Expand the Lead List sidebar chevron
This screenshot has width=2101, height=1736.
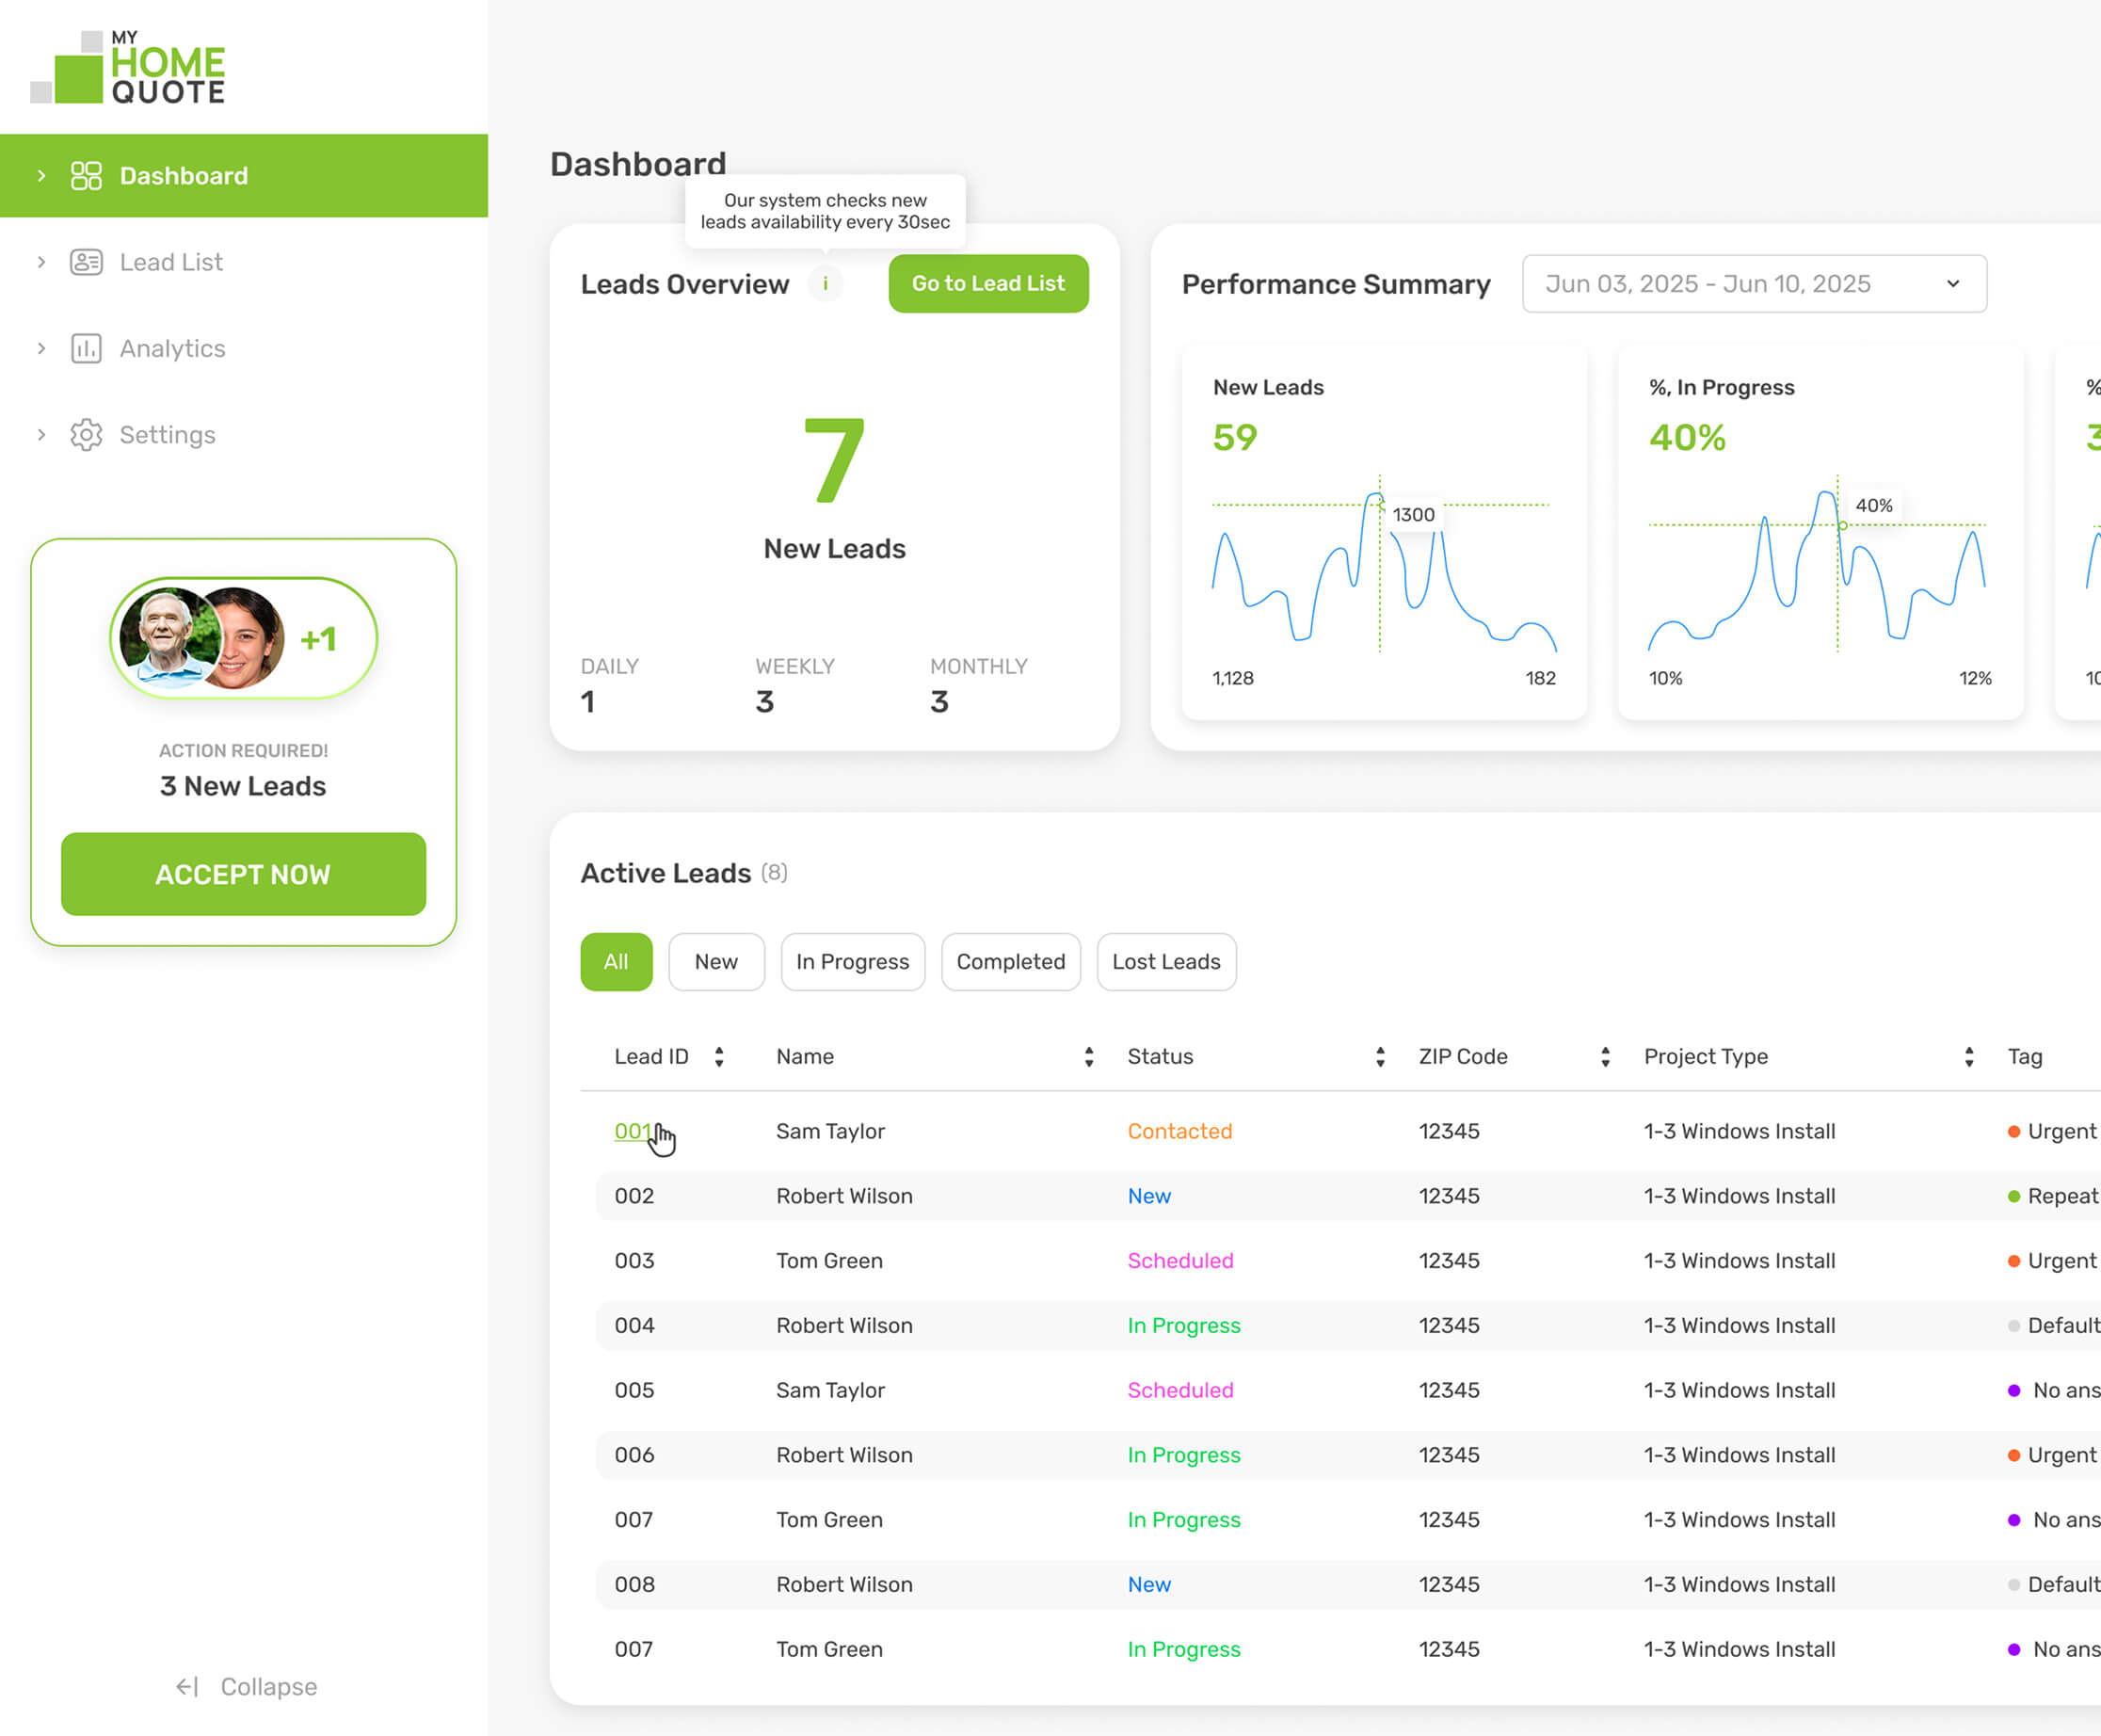41,262
